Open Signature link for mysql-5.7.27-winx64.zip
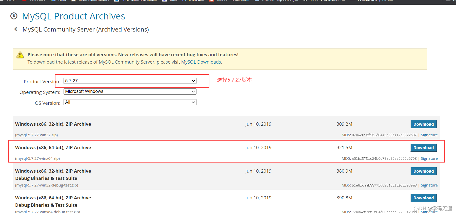This screenshot has width=456, height=213. (429, 158)
